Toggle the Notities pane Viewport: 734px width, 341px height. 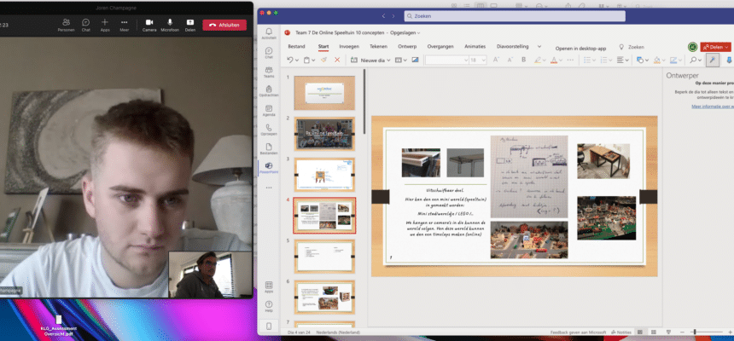point(621,332)
